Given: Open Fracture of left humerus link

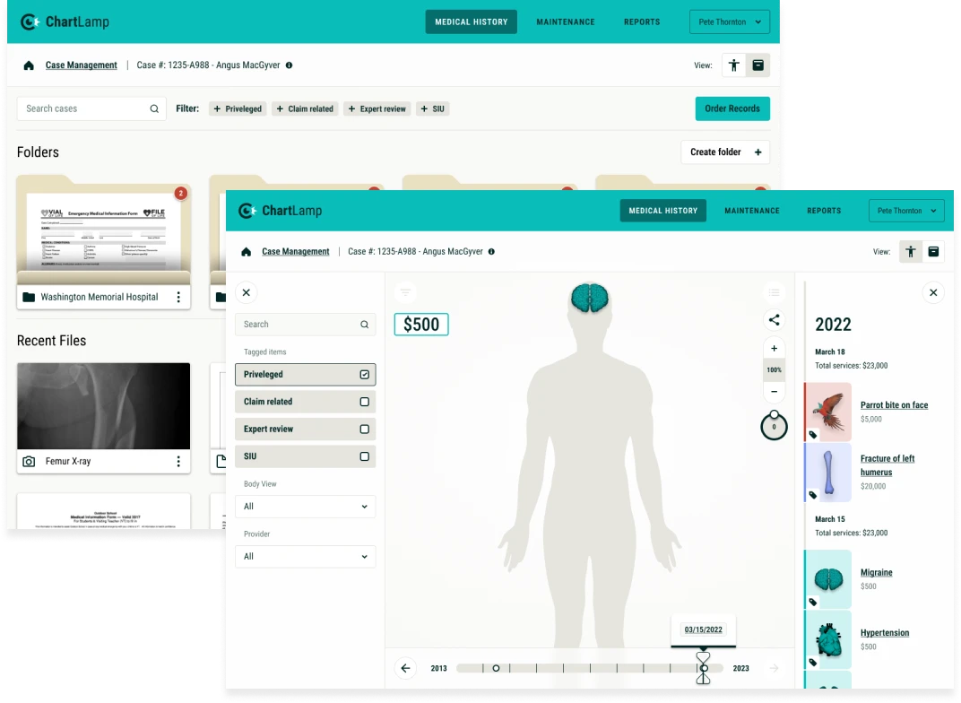Looking at the screenshot, I should click(x=887, y=465).
